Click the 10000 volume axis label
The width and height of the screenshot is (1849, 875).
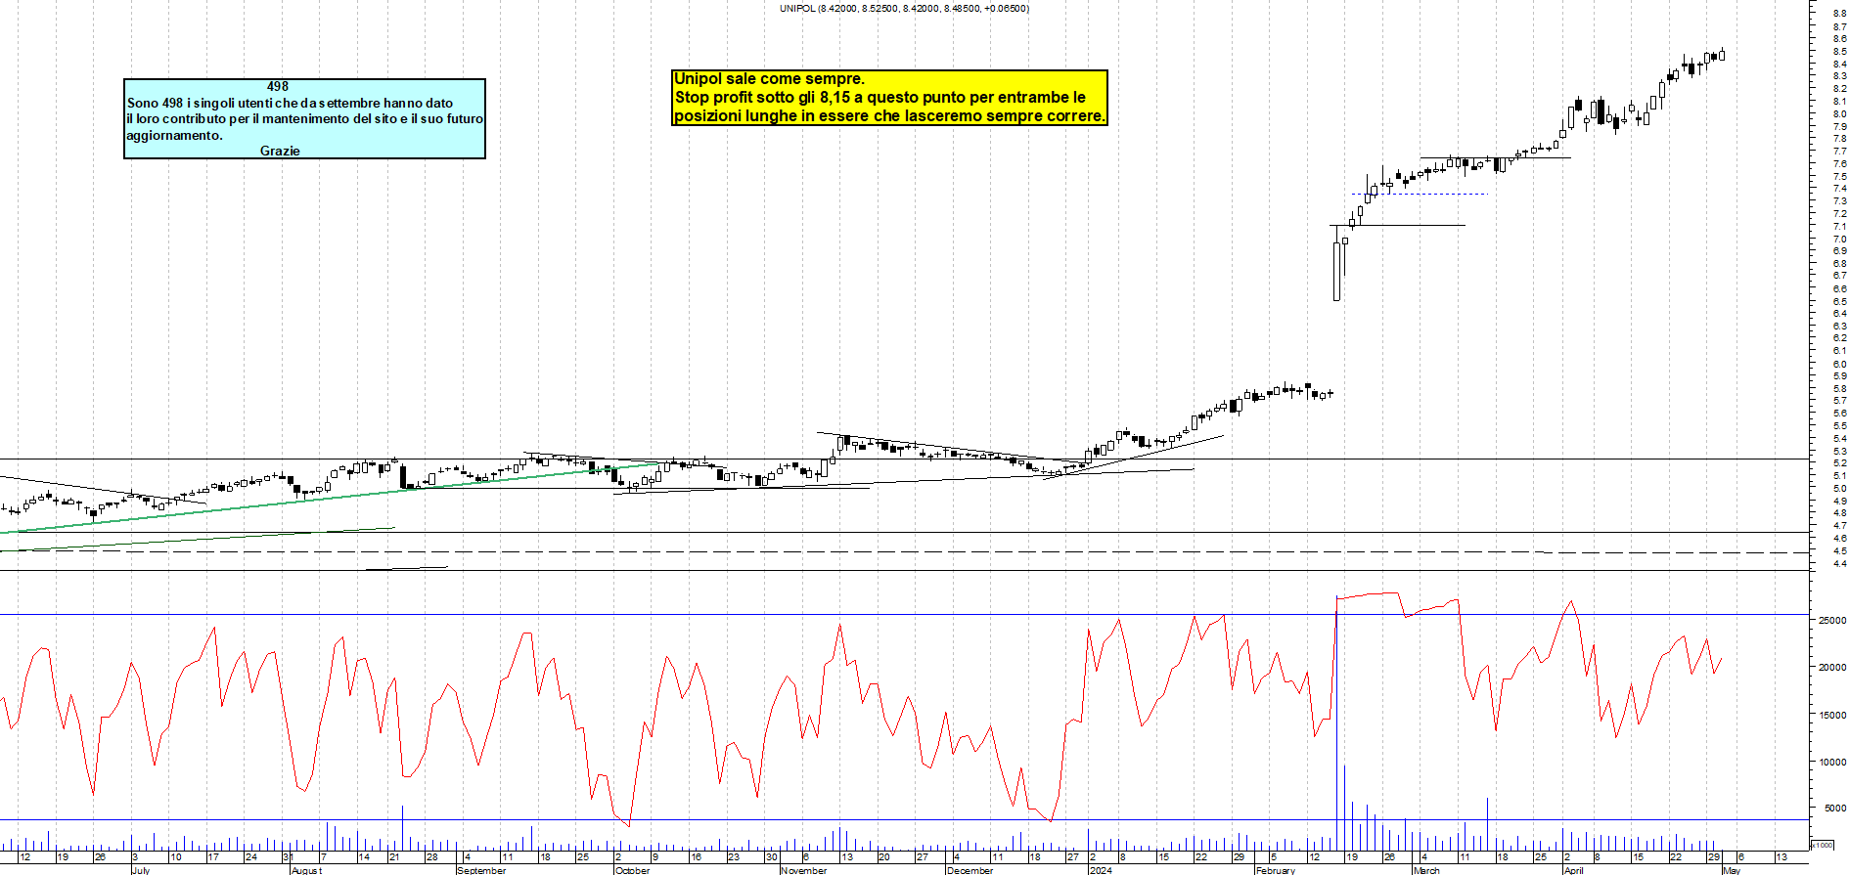tap(1832, 762)
